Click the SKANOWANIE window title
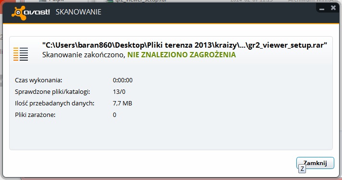Screen dimensions: 342x180 pos(78,12)
